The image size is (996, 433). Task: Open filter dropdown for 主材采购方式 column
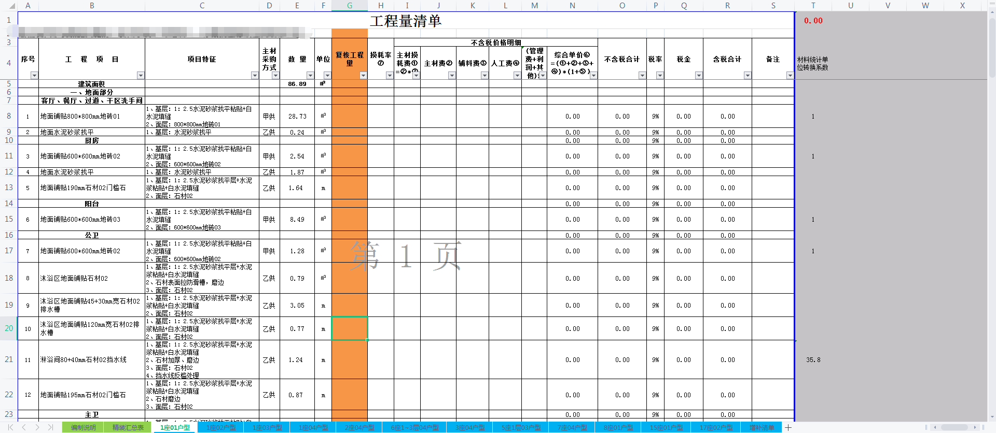pos(275,76)
